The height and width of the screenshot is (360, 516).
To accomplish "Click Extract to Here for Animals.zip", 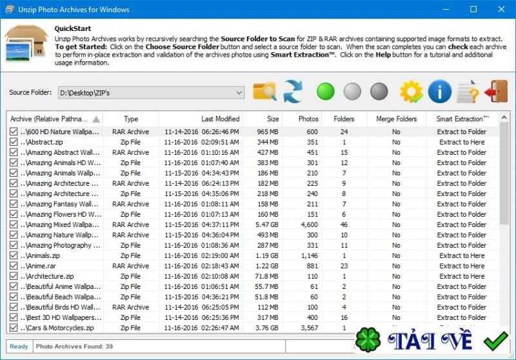I will pyautogui.click(x=462, y=255).
